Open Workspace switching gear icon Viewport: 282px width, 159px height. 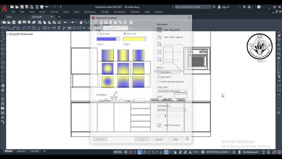coord(203,152)
